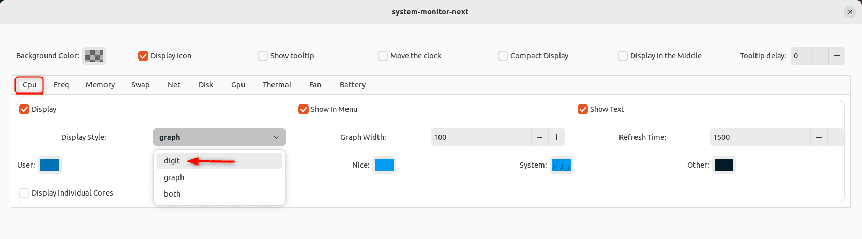Uncheck the Show In Menu checkbox
The width and height of the screenshot is (862, 239).
point(304,109)
